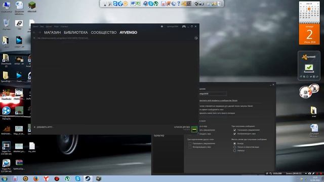
Task: Click the profile name field in settings
Action: [213, 94]
